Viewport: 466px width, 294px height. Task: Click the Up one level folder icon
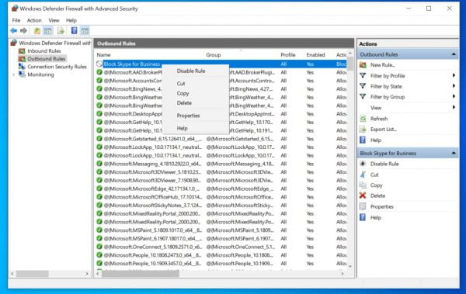(37, 30)
